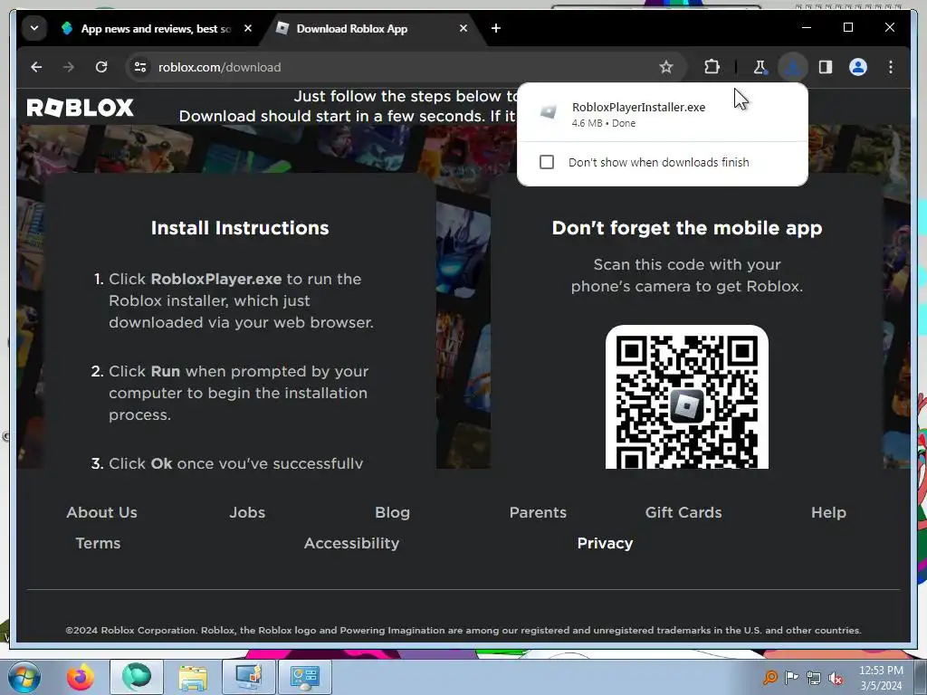Click the monitor app icon in taskbar
The height and width of the screenshot is (695, 927).
(x=248, y=677)
